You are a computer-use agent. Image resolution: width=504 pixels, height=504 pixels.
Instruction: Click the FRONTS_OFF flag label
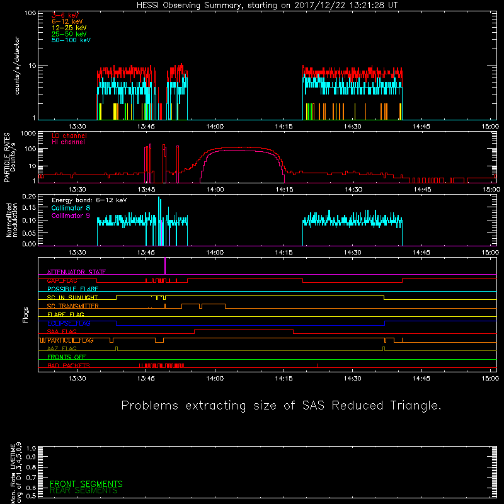point(67,357)
